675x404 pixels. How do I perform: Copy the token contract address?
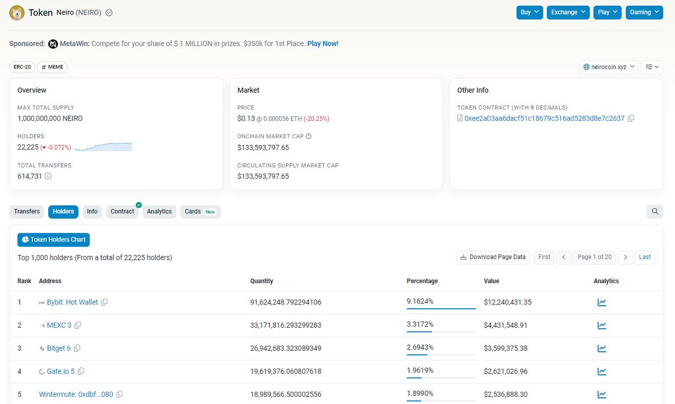coord(631,119)
